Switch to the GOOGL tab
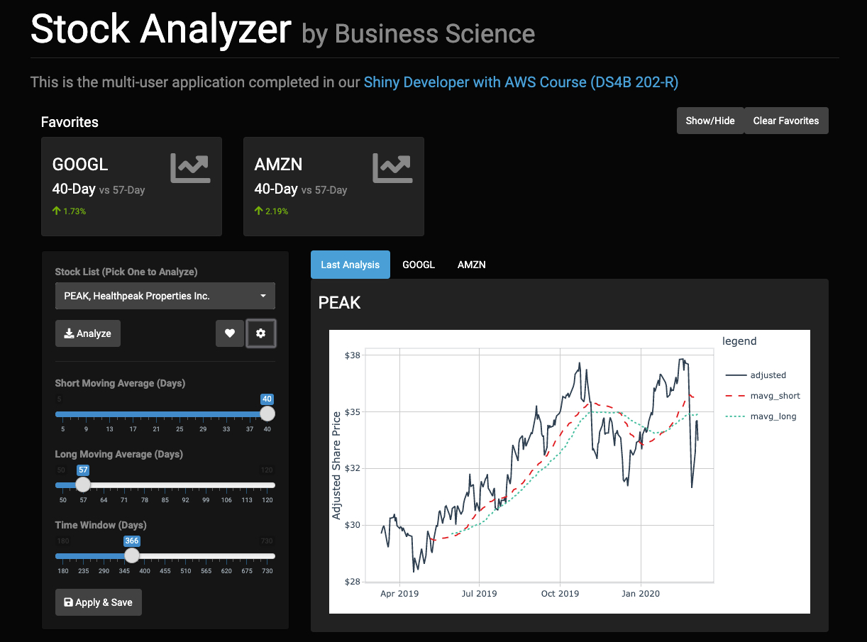The image size is (867, 642). point(419,265)
